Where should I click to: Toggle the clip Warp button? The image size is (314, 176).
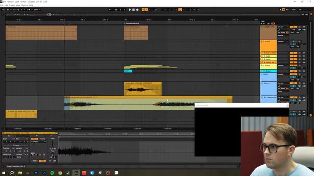(x=34, y=139)
